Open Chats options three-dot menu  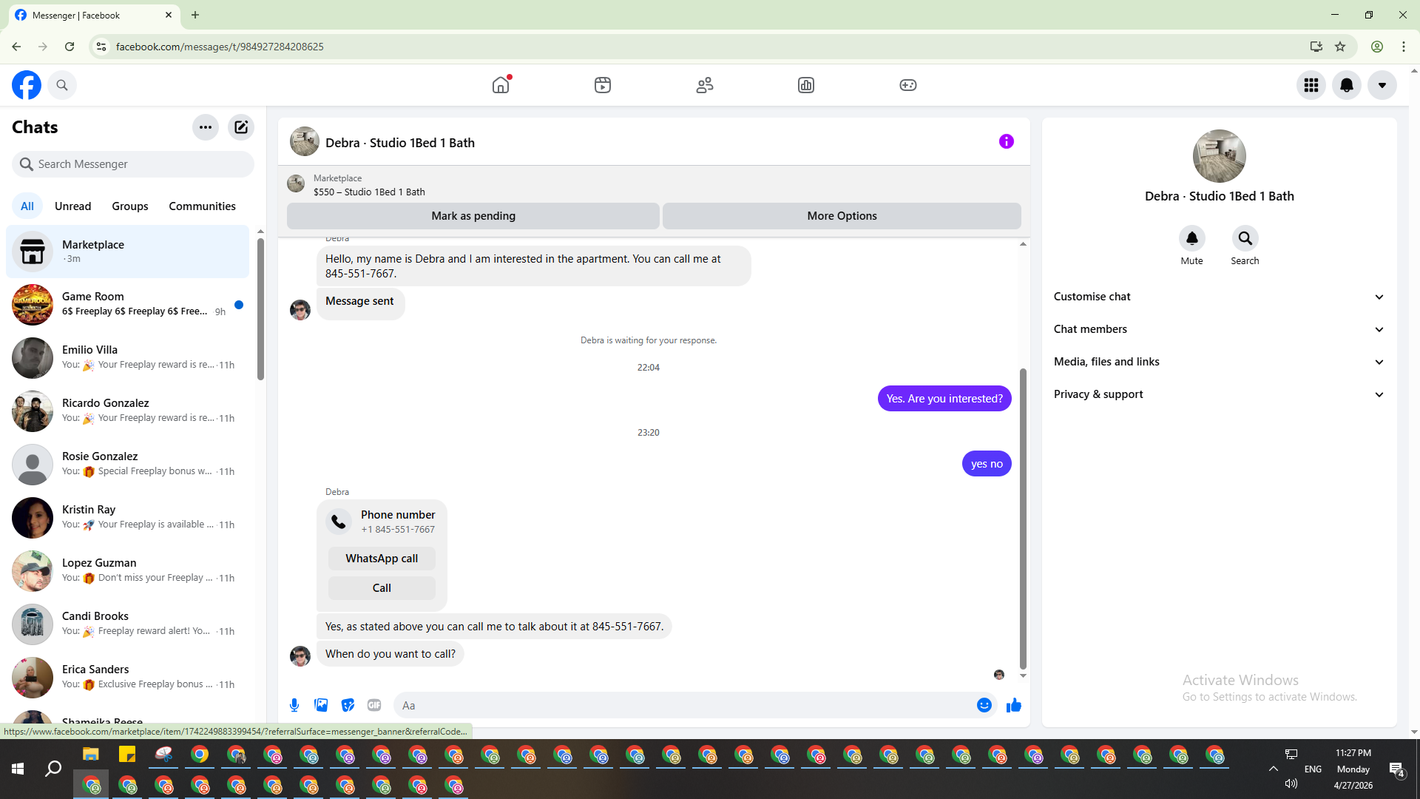[x=206, y=127]
